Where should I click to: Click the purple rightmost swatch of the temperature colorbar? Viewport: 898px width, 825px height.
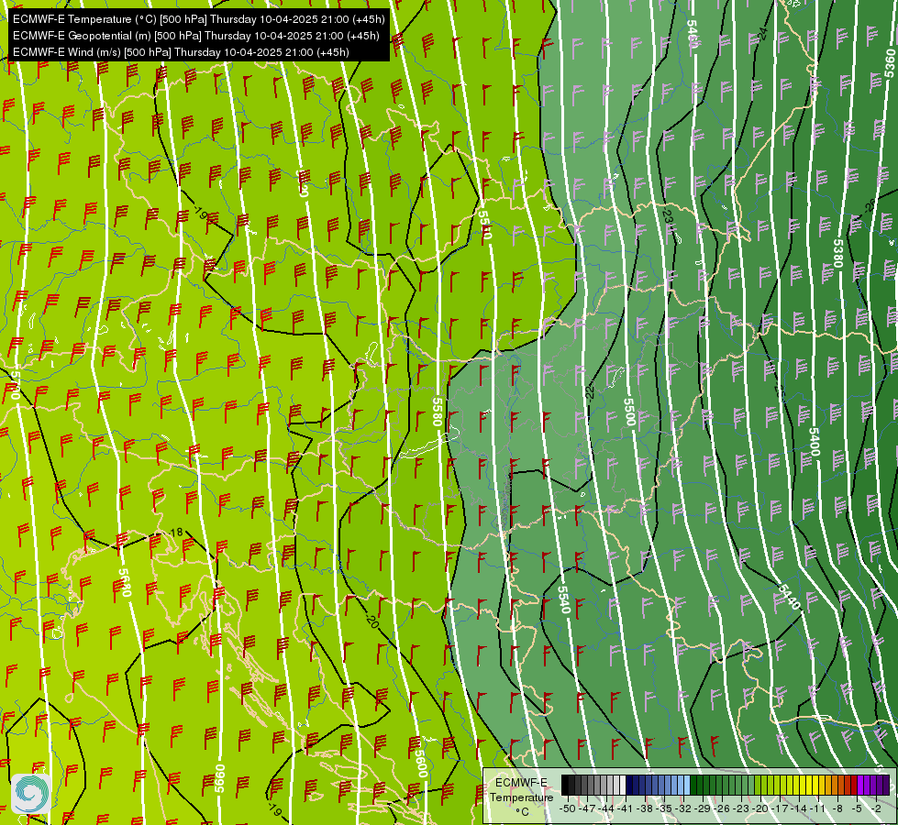pos(886,785)
